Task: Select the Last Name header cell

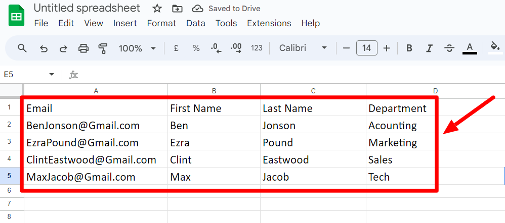Action: (313, 107)
